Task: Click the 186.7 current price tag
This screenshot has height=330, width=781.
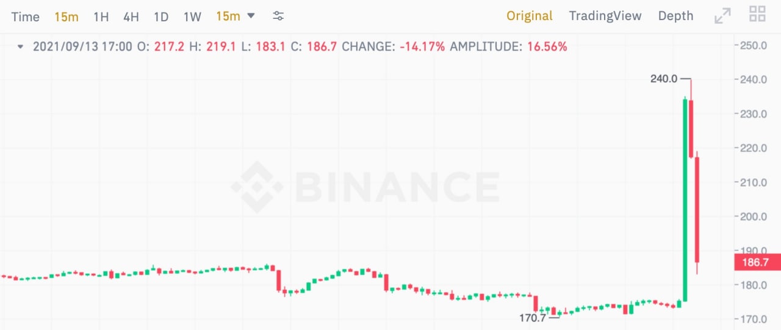Action: pyautogui.click(x=758, y=262)
